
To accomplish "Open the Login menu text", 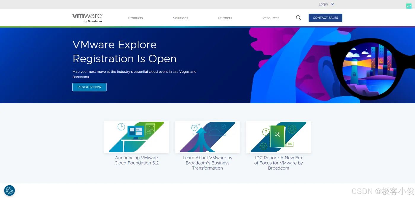I will pos(323,4).
